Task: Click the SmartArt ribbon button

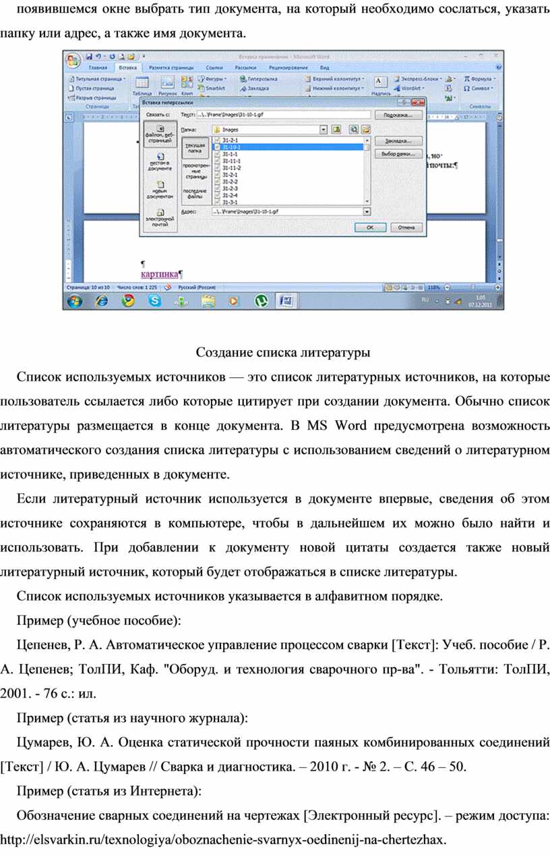Action: [x=212, y=88]
